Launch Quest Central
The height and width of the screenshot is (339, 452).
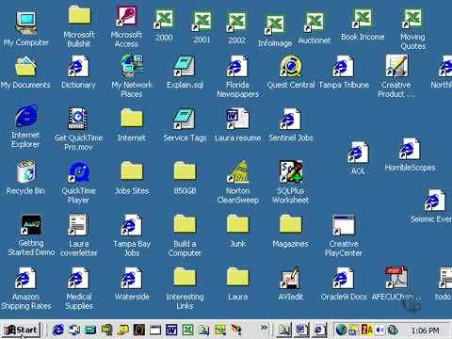tap(291, 67)
